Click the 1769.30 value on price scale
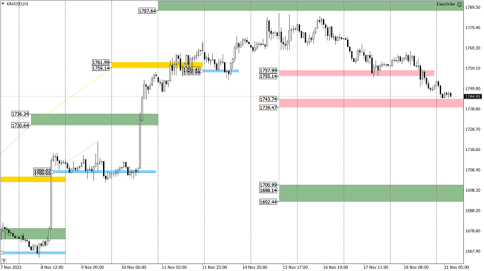 472,48
